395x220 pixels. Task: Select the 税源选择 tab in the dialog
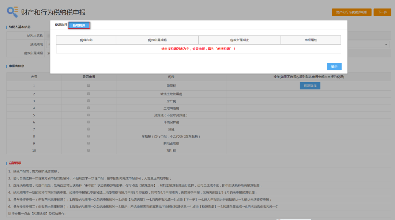tap(61, 25)
